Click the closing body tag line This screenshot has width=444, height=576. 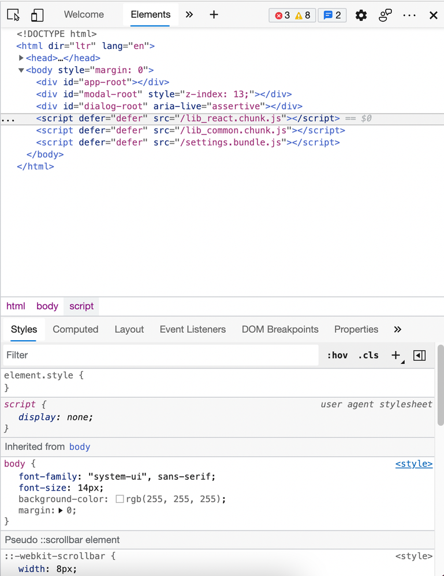coord(45,155)
